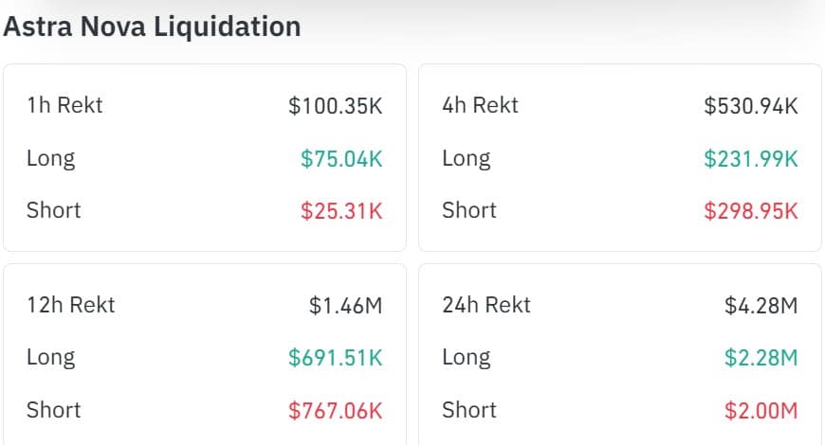This screenshot has height=445, width=825.
Task: Click the 12h long value $691.51K
Action: pos(336,358)
